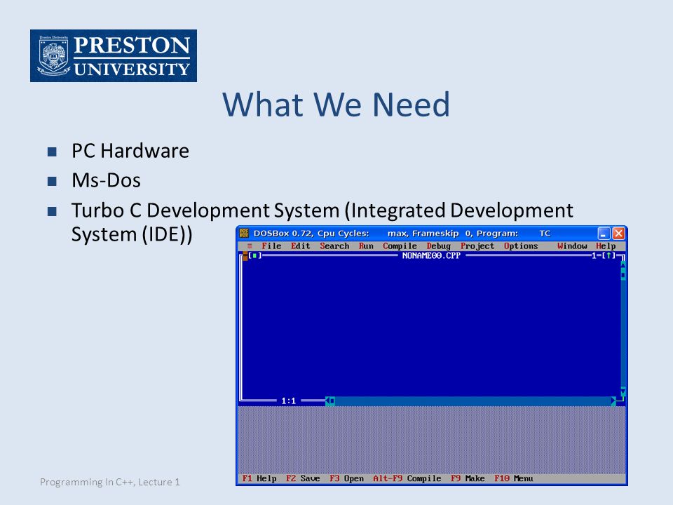Viewport: 673px width, 505px height.
Task: Click inside the blue editor area
Action: tap(431, 328)
